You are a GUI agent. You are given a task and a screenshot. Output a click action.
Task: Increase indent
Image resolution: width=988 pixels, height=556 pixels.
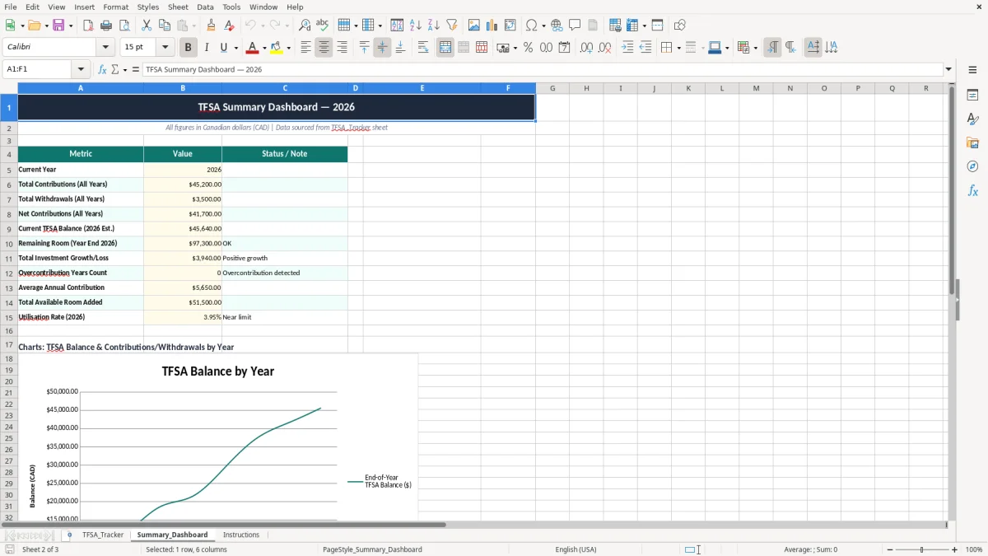(627, 48)
